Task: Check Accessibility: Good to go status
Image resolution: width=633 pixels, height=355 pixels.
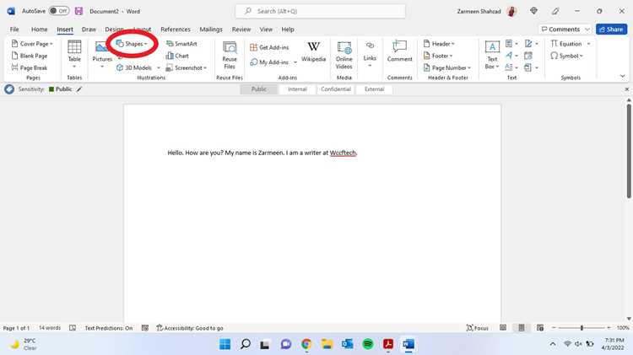Action: [x=190, y=328]
